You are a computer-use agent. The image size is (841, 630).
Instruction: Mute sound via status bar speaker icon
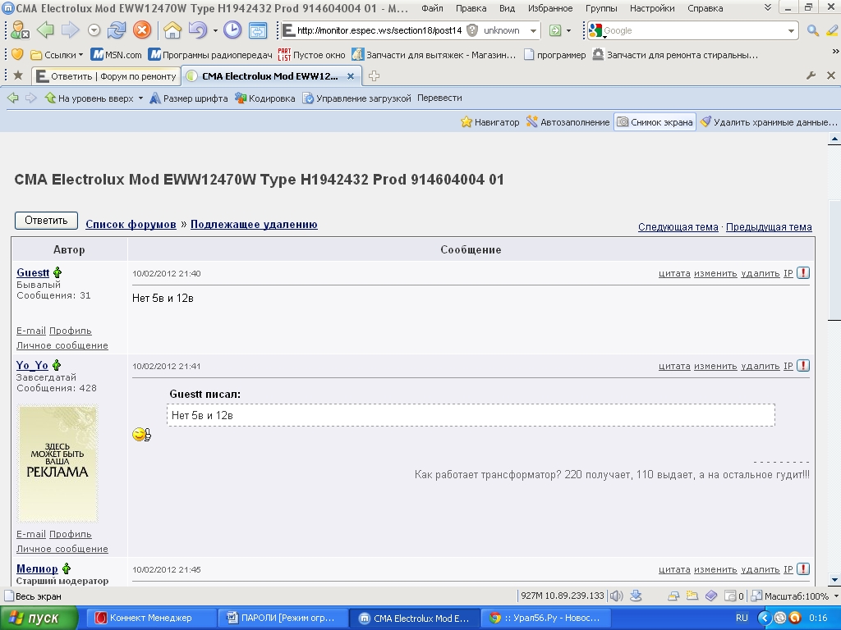[616, 596]
